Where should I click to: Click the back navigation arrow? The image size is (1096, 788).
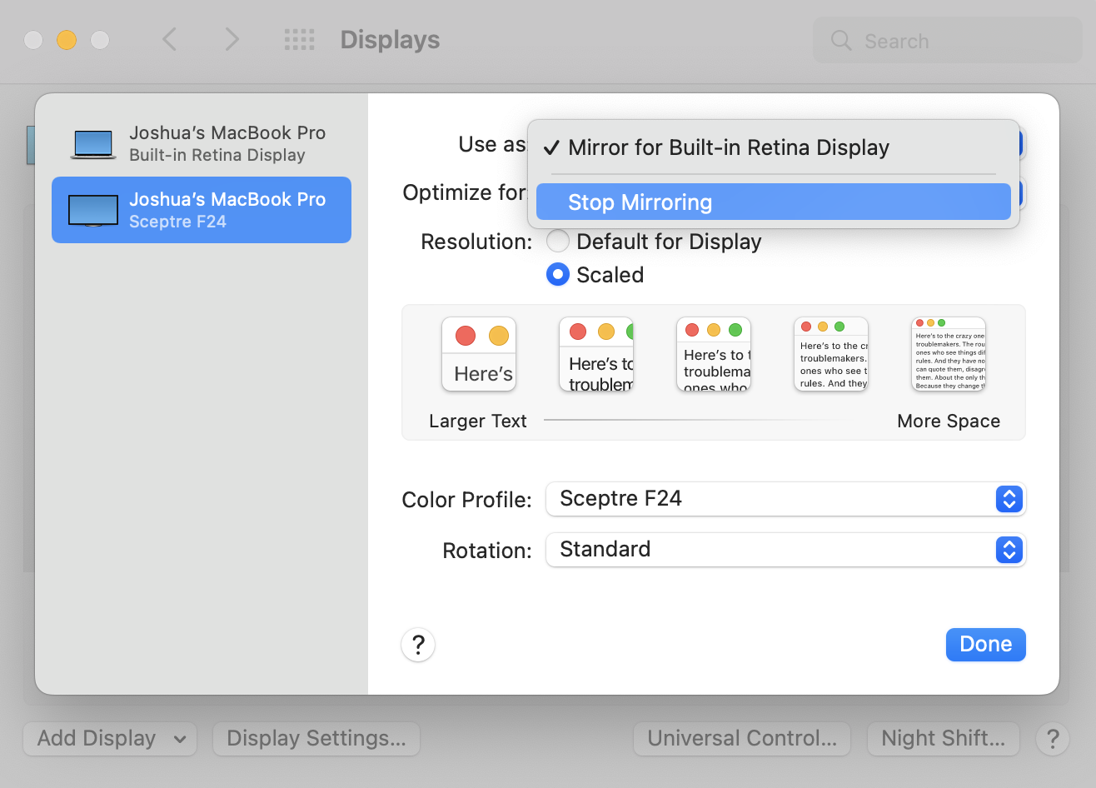(170, 39)
